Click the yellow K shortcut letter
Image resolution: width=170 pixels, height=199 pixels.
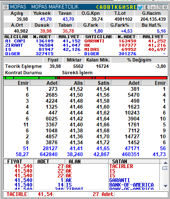point(116,7)
